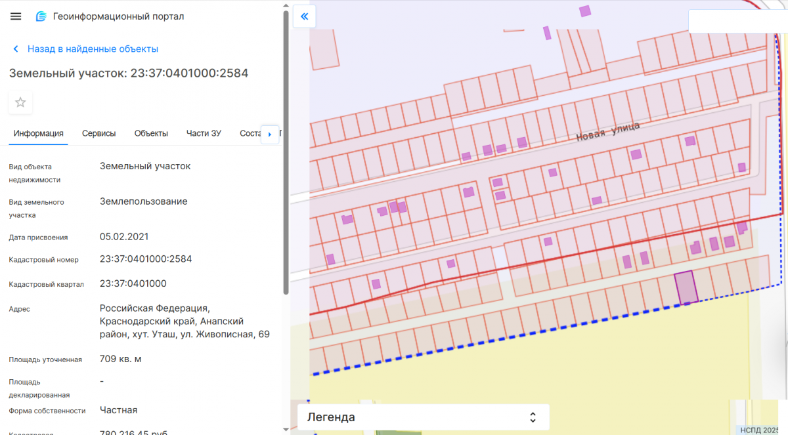
Task: Open the Объекты tab
Action: tap(151, 133)
